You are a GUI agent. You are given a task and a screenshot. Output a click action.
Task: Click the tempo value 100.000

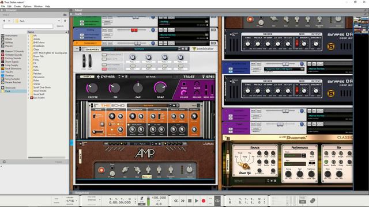tap(159, 198)
